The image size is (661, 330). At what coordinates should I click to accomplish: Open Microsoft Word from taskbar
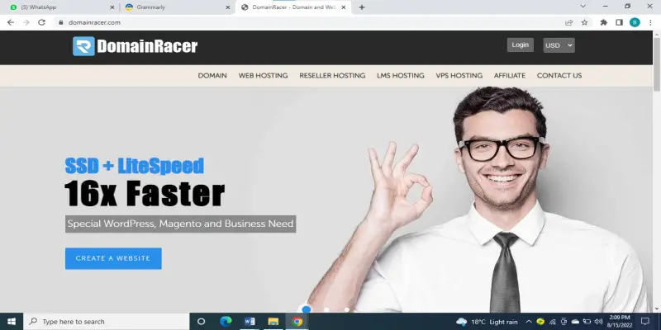point(250,322)
